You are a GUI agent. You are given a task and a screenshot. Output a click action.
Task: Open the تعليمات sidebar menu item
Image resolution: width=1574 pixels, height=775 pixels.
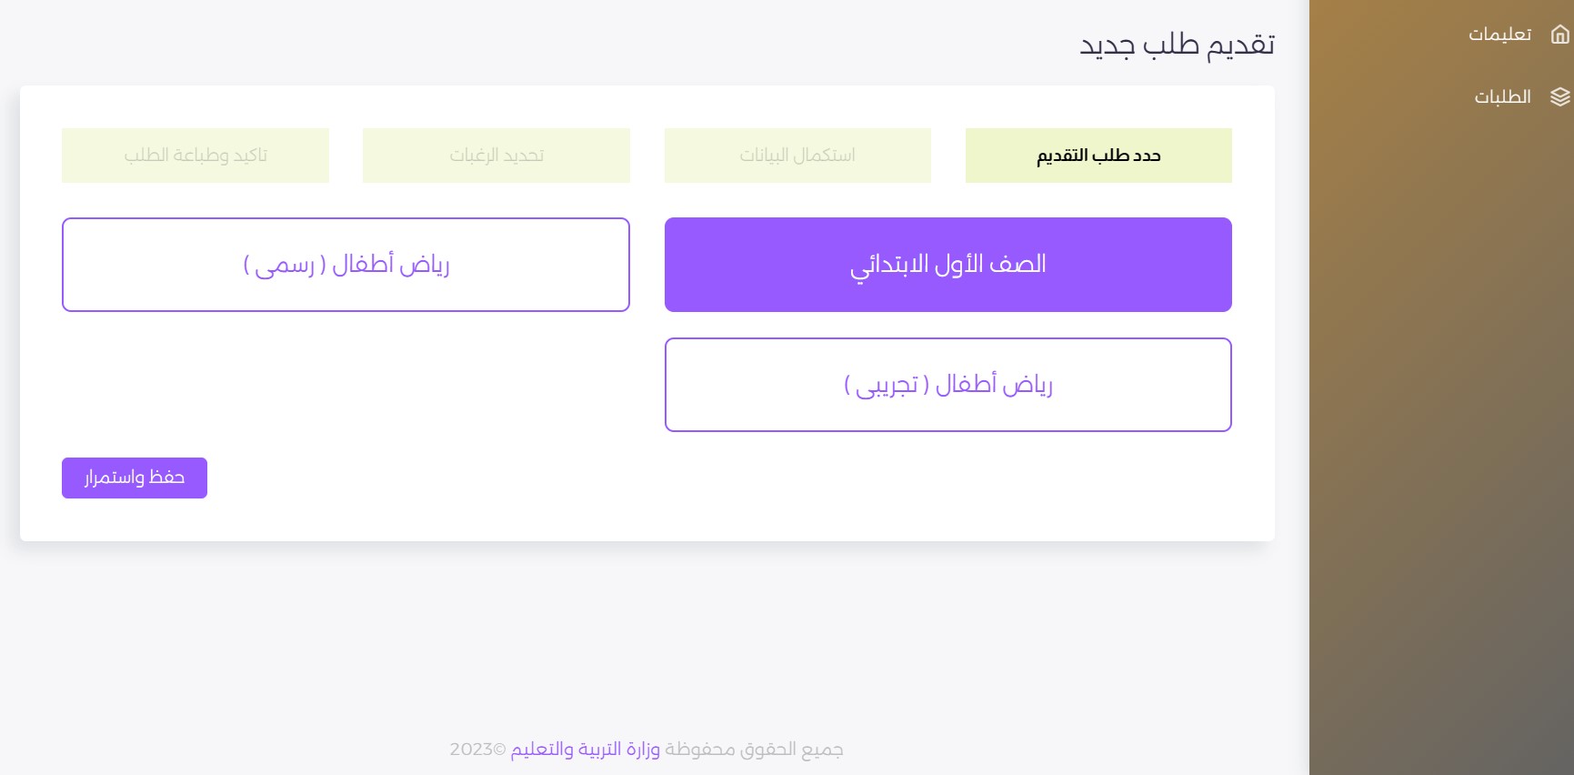pos(1500,35)
